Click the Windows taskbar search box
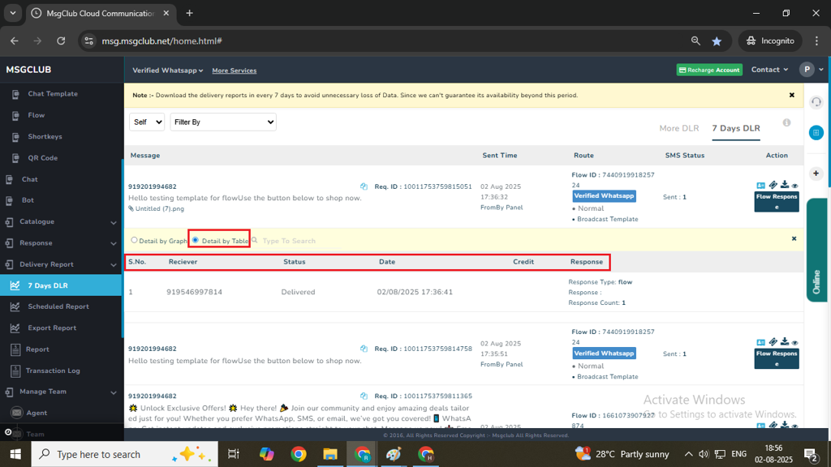Screen dimensions: 831x467 [124, 454]
